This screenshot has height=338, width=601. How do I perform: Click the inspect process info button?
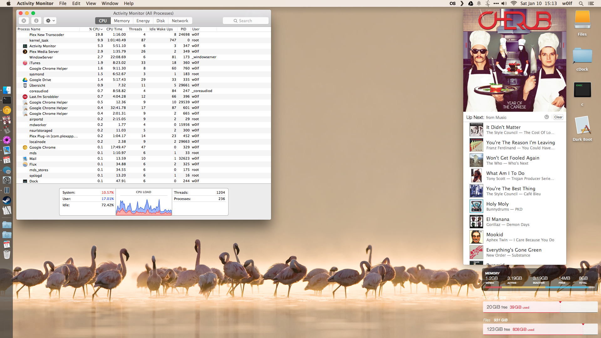[36, 21]
